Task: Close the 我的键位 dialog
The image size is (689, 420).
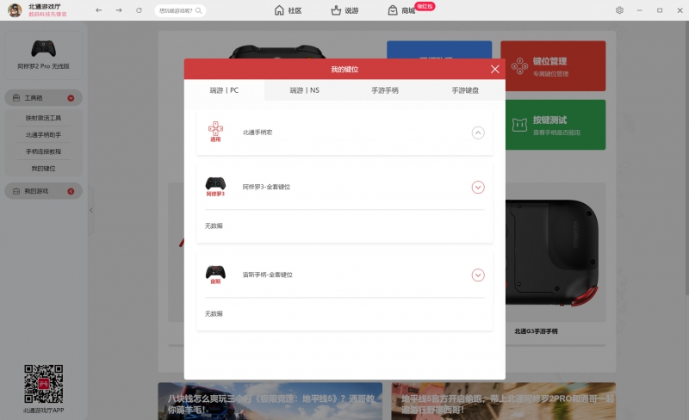Action: 494,69
